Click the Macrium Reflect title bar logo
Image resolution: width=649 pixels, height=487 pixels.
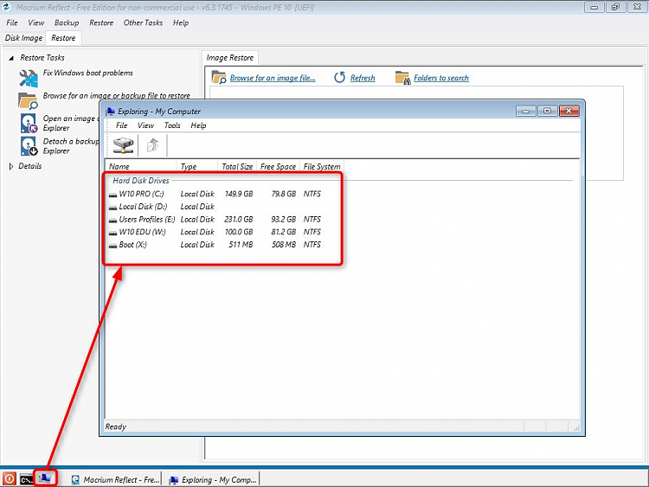[x=7, y=7]
